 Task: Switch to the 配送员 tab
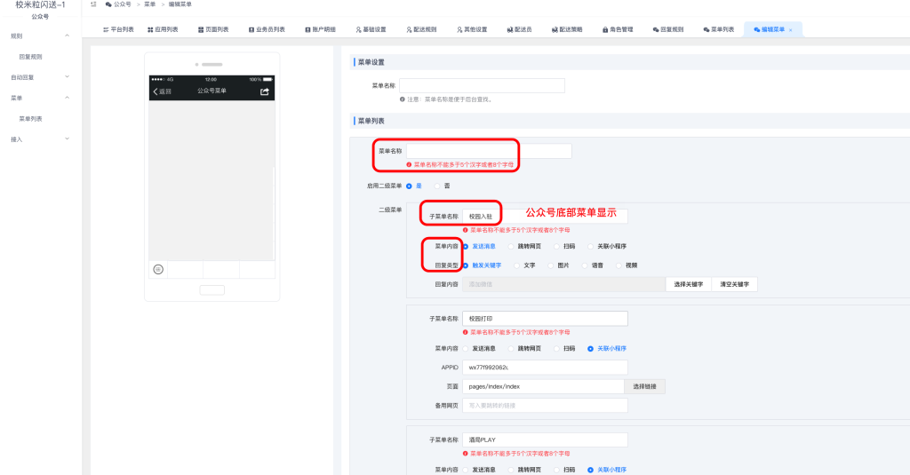[x=518, y=29]
